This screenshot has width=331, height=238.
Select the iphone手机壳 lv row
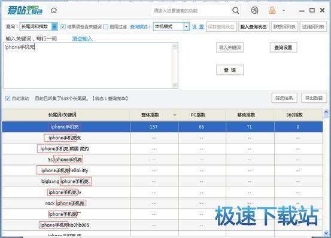click(x=162, y=193)
